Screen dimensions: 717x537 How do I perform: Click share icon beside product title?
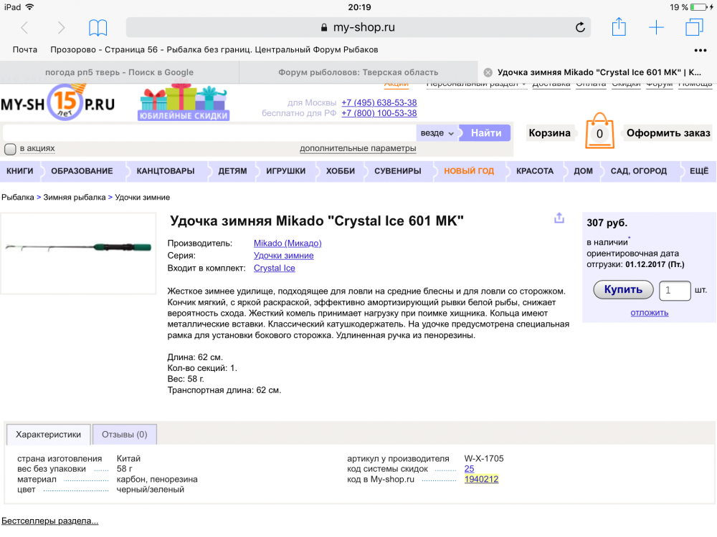tap(559, 218)
